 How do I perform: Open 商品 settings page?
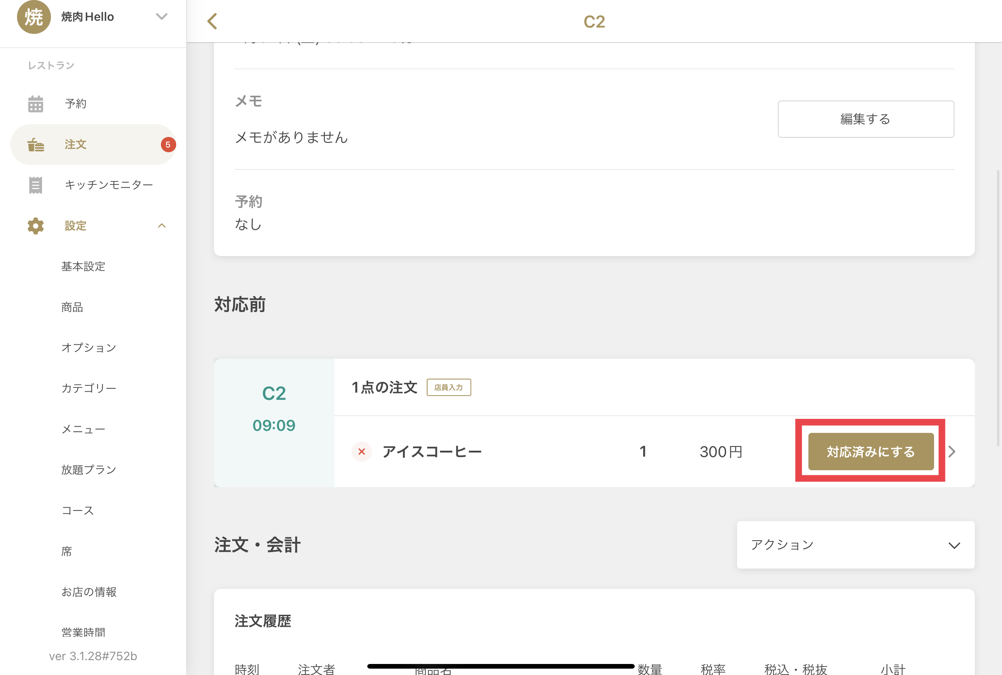[x=72, y=307]
